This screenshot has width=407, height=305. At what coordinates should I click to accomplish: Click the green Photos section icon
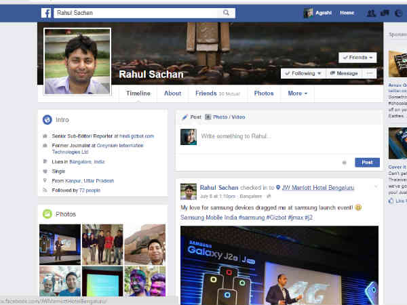[x=47, y=214]
